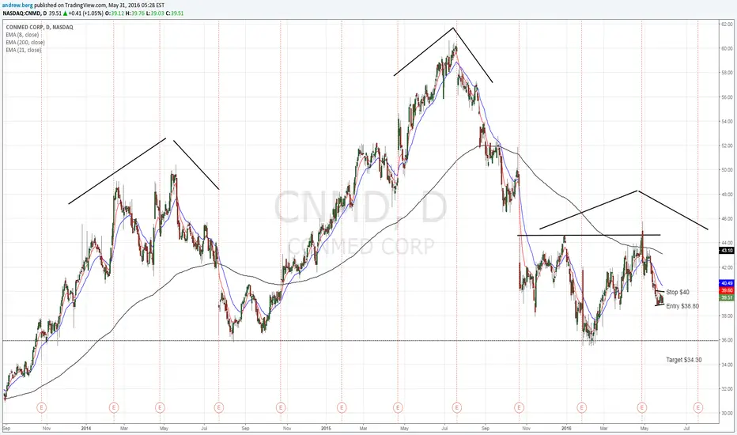The width and height of the screenshot is (737, 435).
Task: Click the 62.00 price axis label
Action: point(728,24)
